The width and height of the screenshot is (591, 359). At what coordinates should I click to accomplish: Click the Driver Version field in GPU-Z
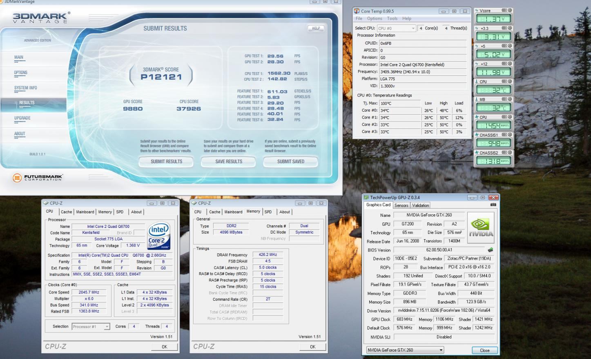444,311
